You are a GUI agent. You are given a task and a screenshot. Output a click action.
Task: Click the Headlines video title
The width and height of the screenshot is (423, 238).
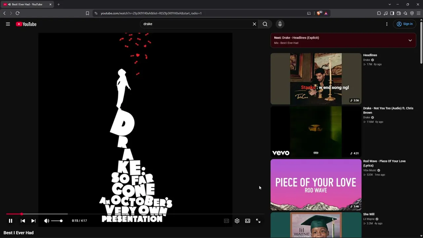tap(370, 55)
